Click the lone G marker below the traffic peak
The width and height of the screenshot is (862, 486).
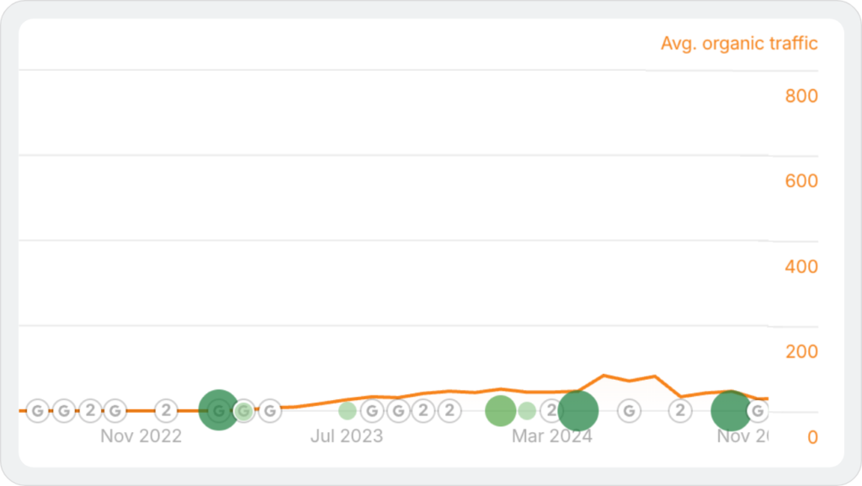pyautogui.click(x=629, y=411)
